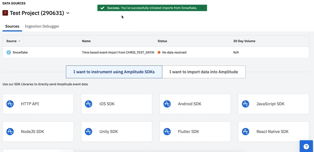Click the Amplitude icon on Android SDK card

pos(167,104)
